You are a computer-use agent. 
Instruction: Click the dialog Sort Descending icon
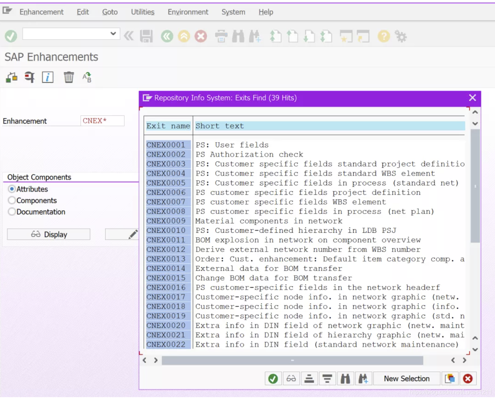tap(327, 379)
